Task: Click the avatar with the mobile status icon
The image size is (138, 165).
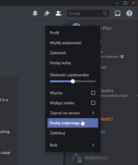Action: click(x=76, y=158)
